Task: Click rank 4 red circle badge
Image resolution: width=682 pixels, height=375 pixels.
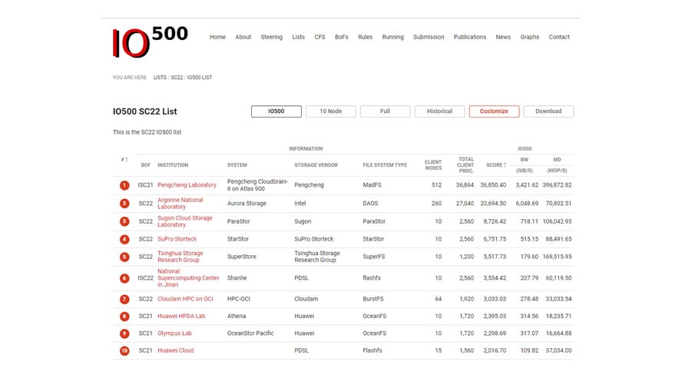Action: [124, 239]
